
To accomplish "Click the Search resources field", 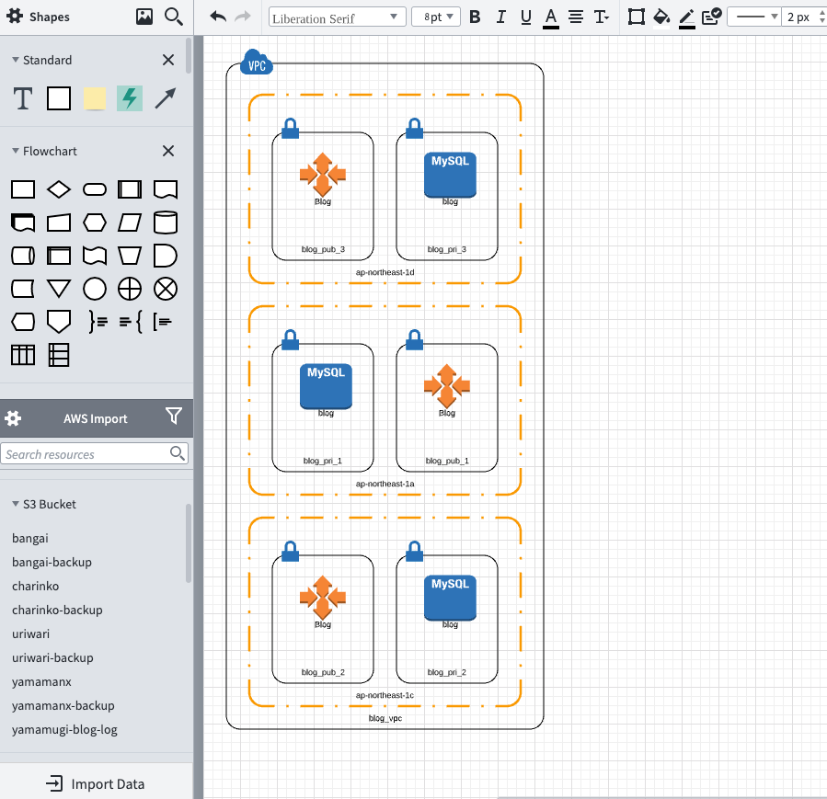I will pyautogui.click(x=95, y=454).
